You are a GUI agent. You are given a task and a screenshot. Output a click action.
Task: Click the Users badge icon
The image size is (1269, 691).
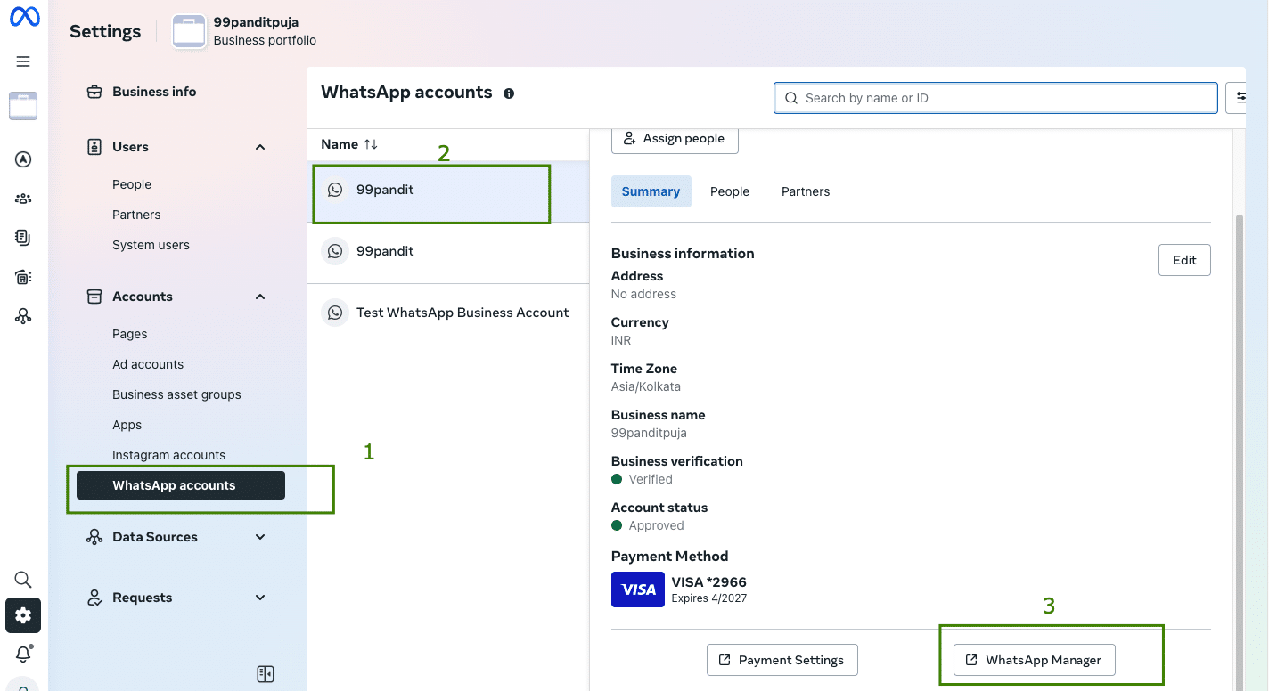point(94,147)
